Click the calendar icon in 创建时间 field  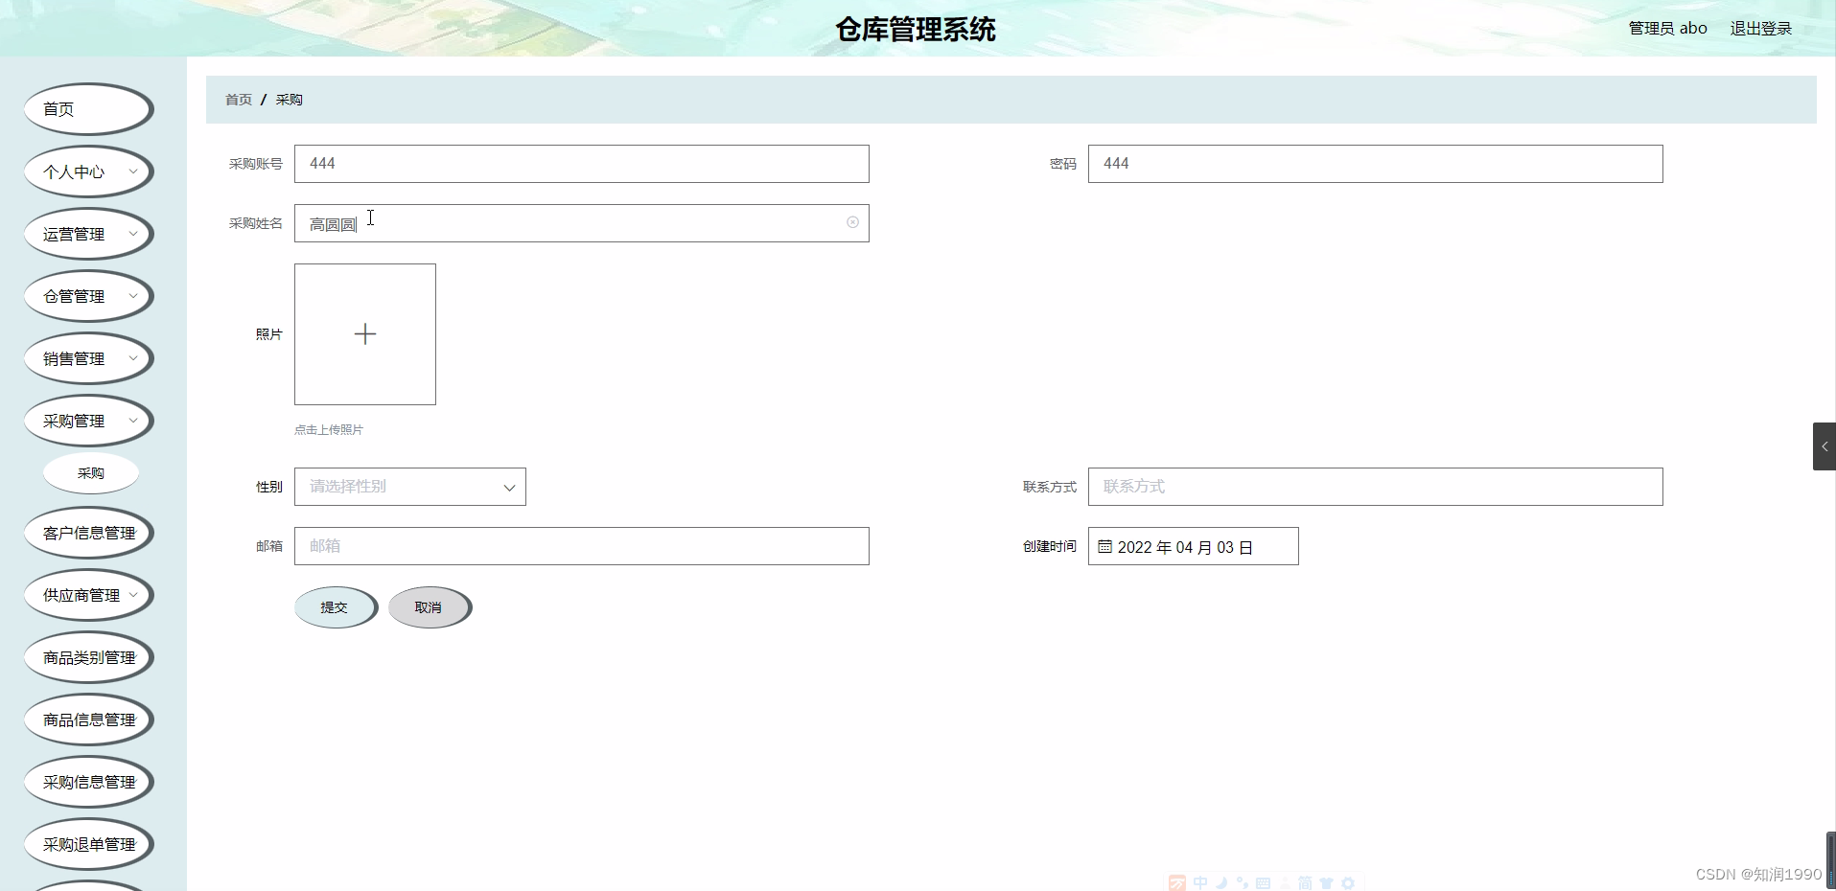click(x=1104, y=546)
